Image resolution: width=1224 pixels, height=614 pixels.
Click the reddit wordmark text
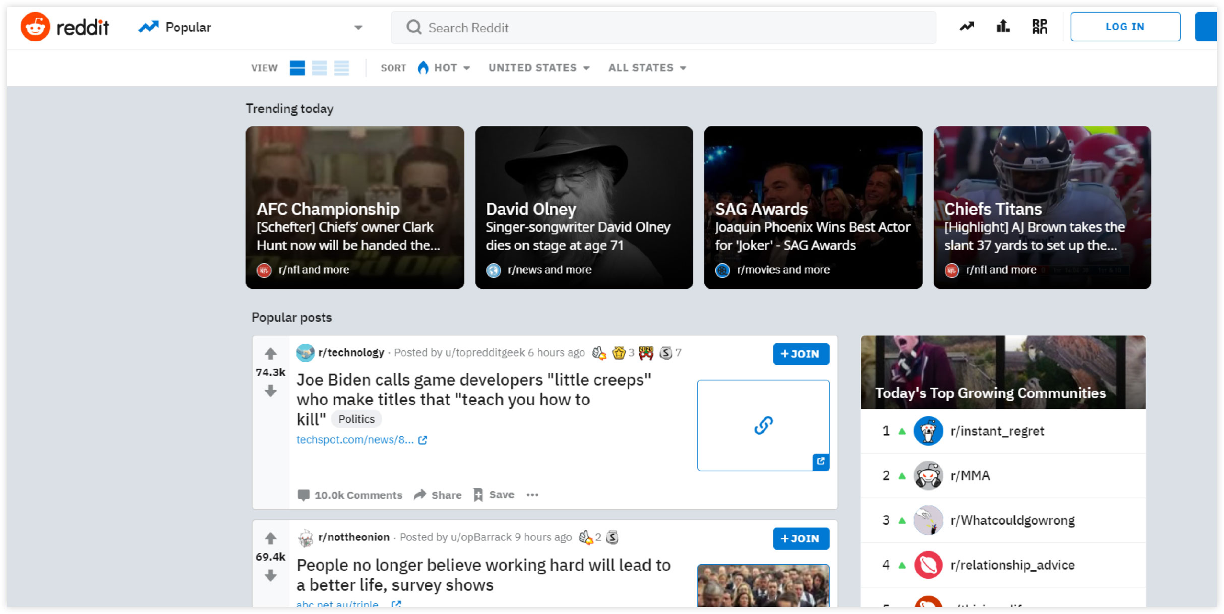[83, 27]
